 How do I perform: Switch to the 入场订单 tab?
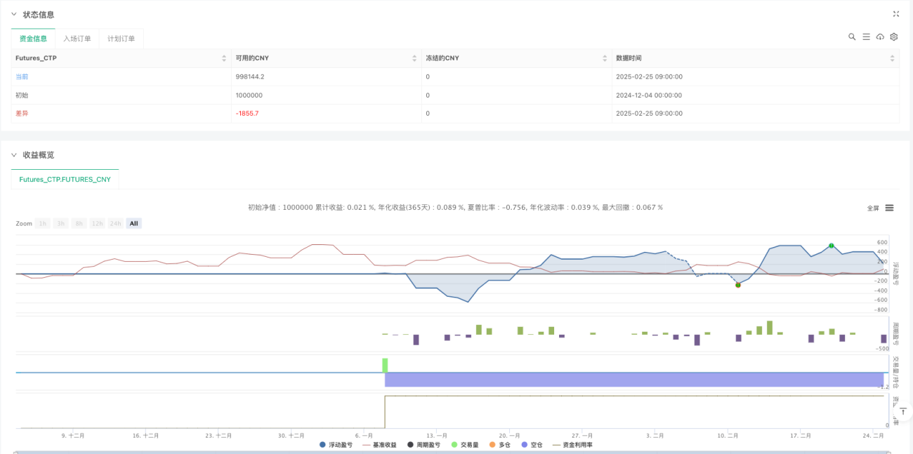click(x=77, y=39)
